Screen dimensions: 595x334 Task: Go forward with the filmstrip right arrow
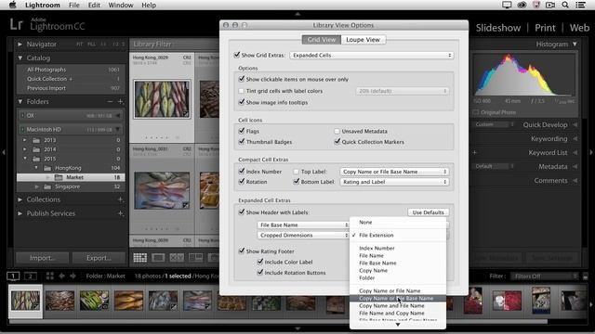(x=73, y=276)
